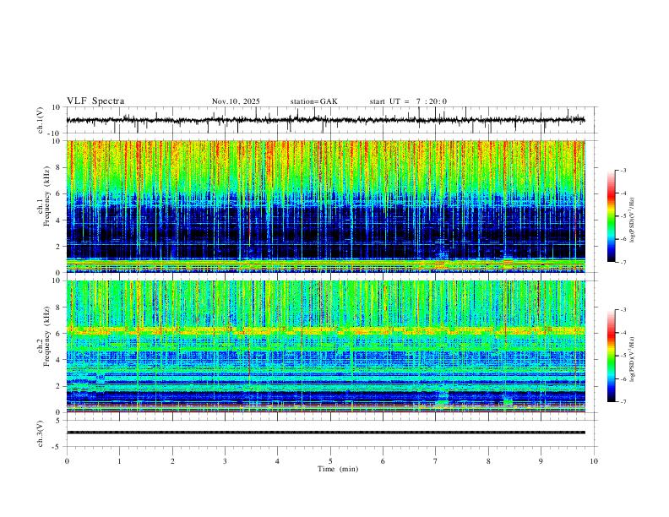Click the time axis tick label '5'
Viewport: 669px width, 517px height.
tap(330, 461)
